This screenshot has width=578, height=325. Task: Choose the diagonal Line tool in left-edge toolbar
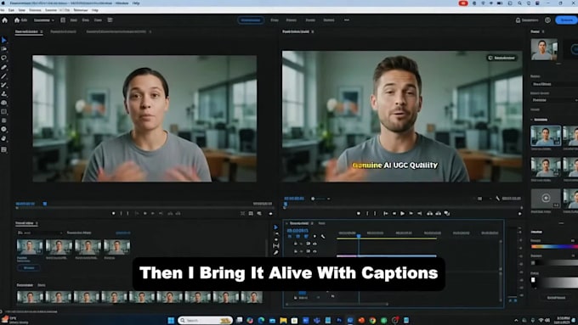pos(4,76)
